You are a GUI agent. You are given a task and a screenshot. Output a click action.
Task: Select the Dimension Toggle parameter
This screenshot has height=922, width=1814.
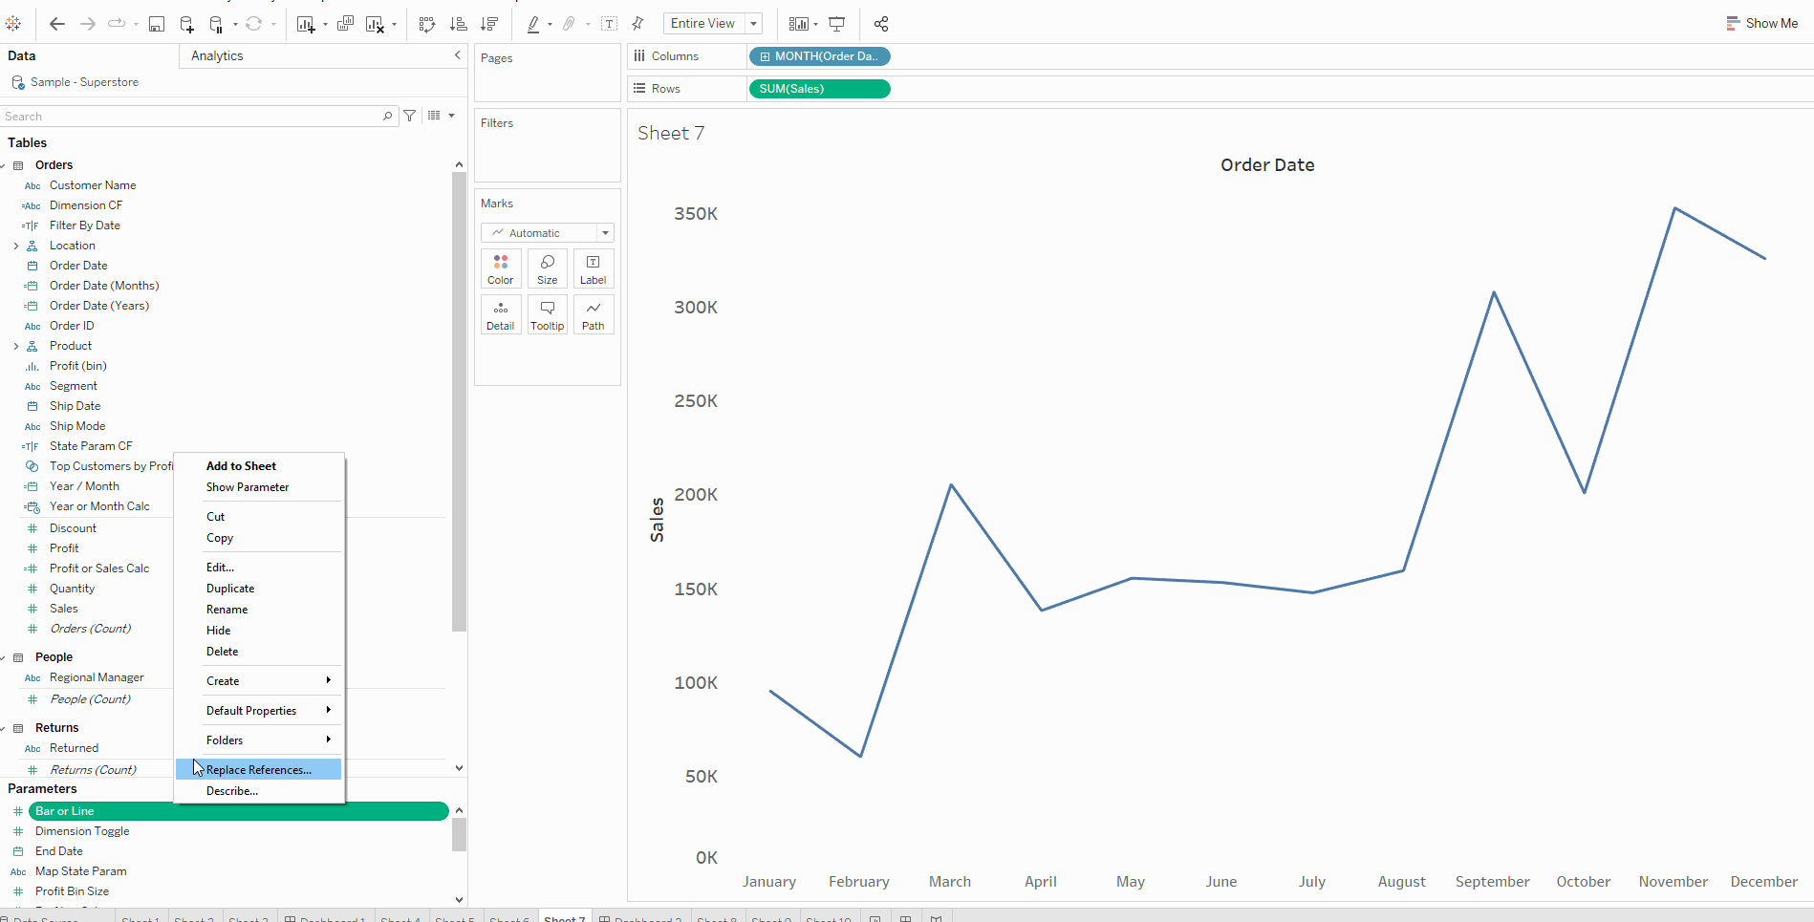click(x=82, y=831)
